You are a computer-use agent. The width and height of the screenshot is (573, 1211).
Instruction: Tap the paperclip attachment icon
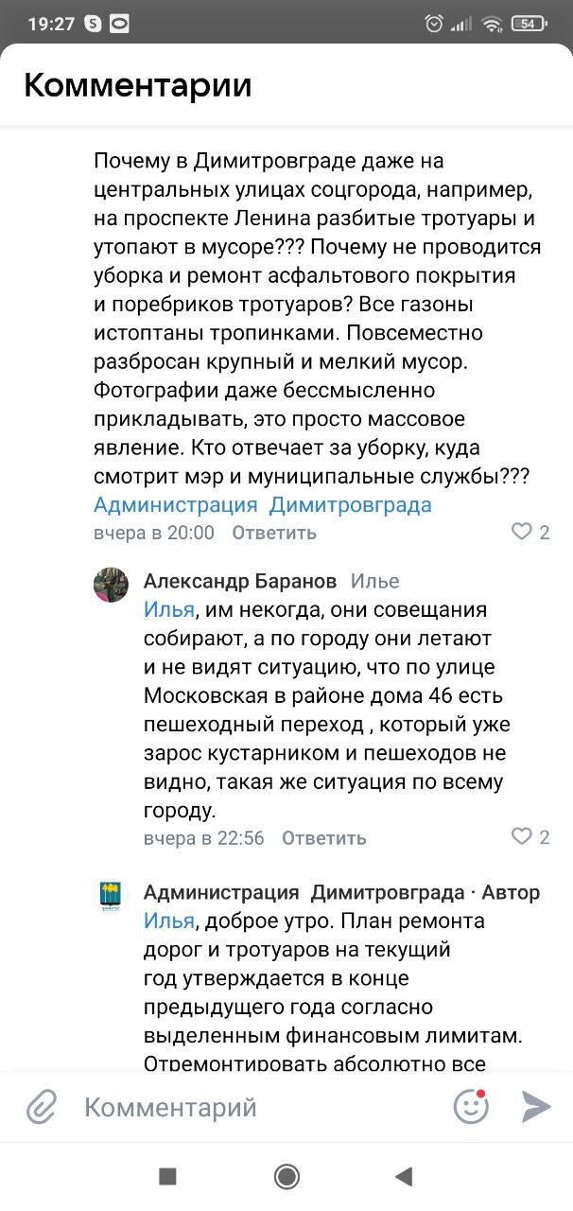pos(41,1106)
